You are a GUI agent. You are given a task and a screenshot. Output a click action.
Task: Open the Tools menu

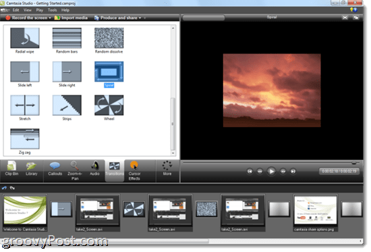point(53,10)
